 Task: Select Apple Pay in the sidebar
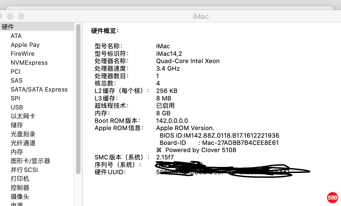click(x=25, y=45)
